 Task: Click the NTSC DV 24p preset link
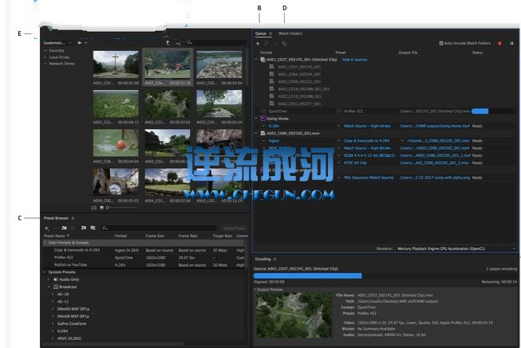click(355, 163)
